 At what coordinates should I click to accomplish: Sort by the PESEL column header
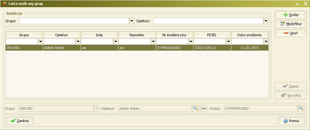(212, 35)
